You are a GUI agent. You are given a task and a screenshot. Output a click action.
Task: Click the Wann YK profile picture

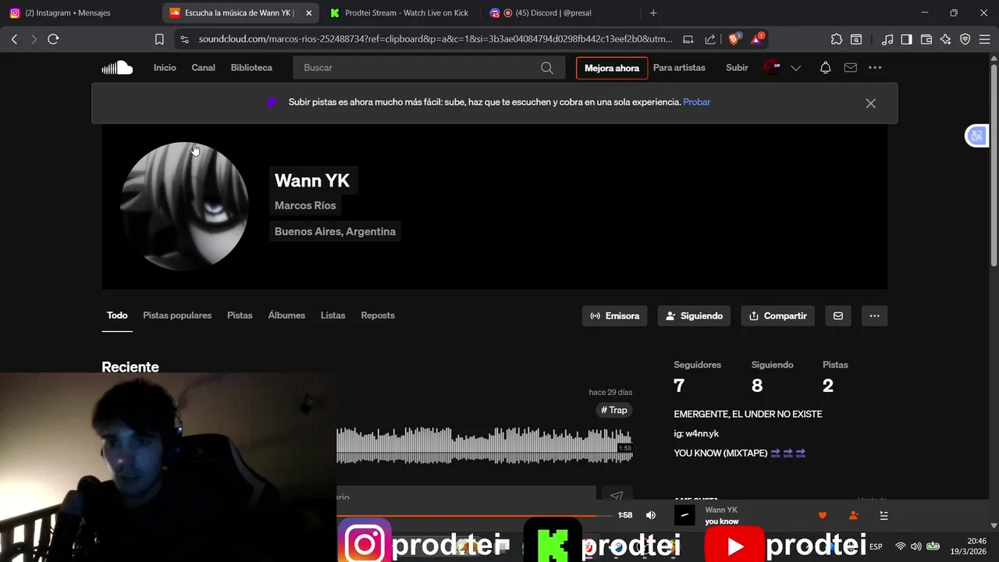tap(184, 207)
